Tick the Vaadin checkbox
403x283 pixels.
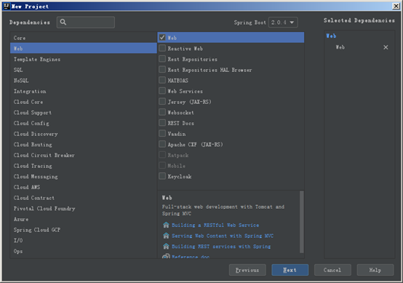pos(162,133)
